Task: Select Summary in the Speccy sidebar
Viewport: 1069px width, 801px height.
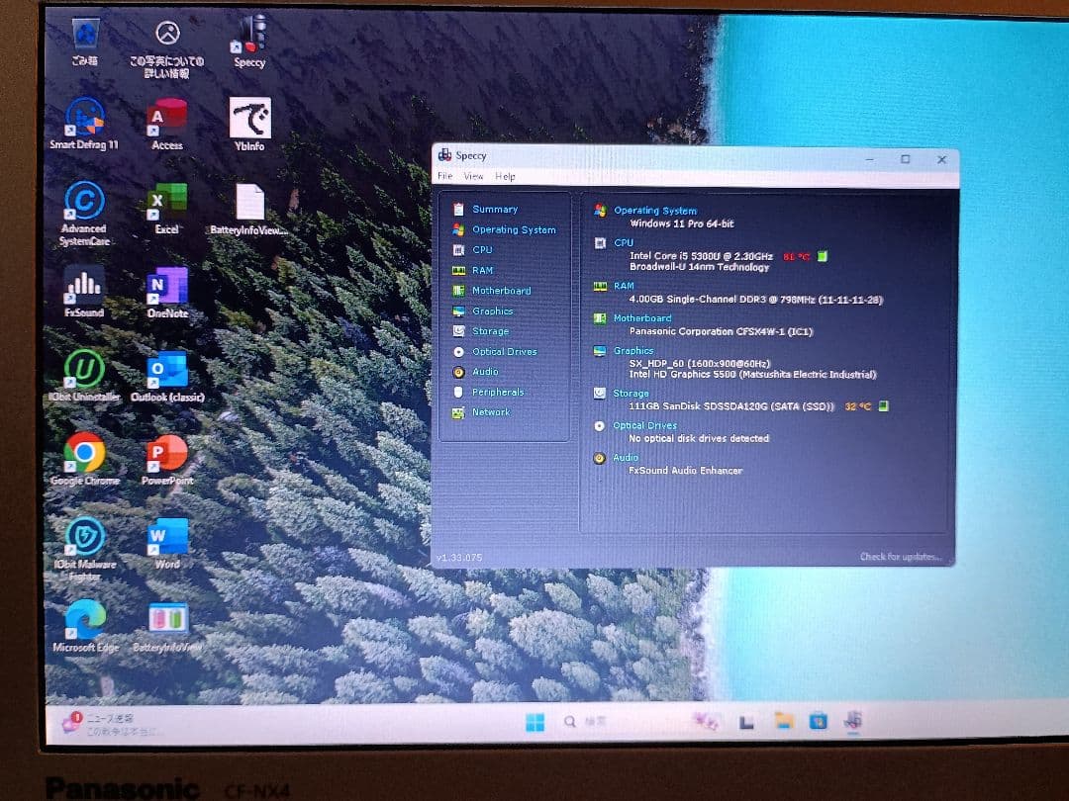Action: coord(494,210)
